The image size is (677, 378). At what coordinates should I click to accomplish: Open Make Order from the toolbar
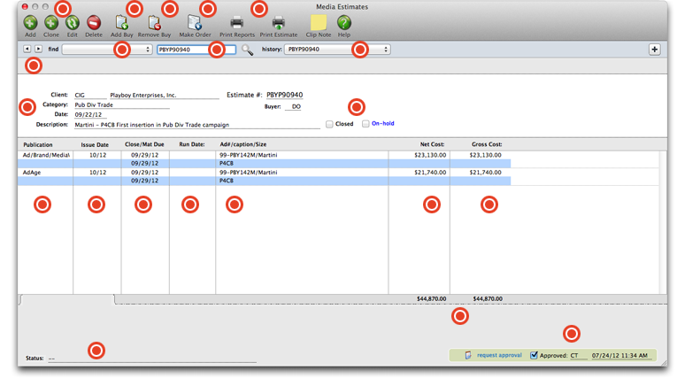(195, 22)
